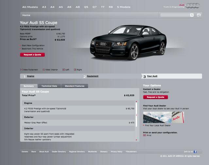The height and width of the screenshot is (165, 209).
Task: Open S Models menu
Action: coord(124,7)
